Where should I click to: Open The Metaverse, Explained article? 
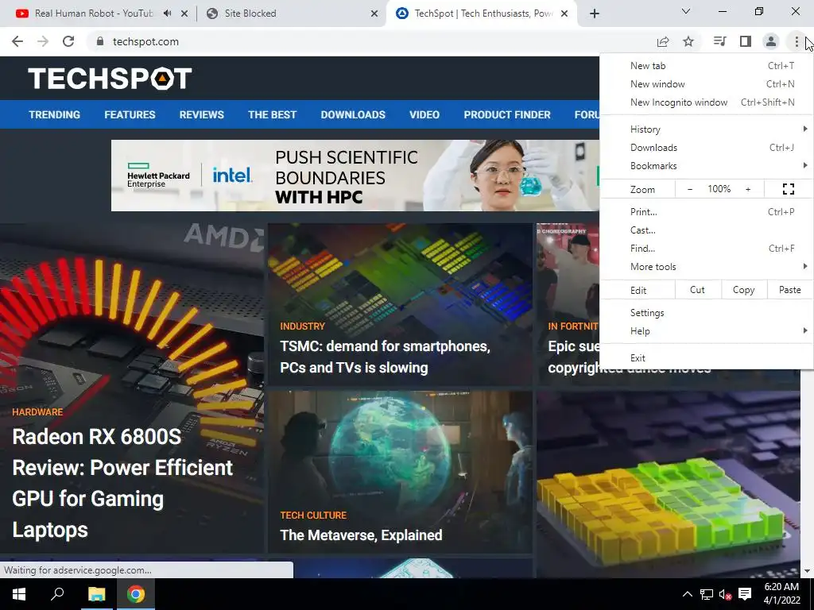[361, 535]
